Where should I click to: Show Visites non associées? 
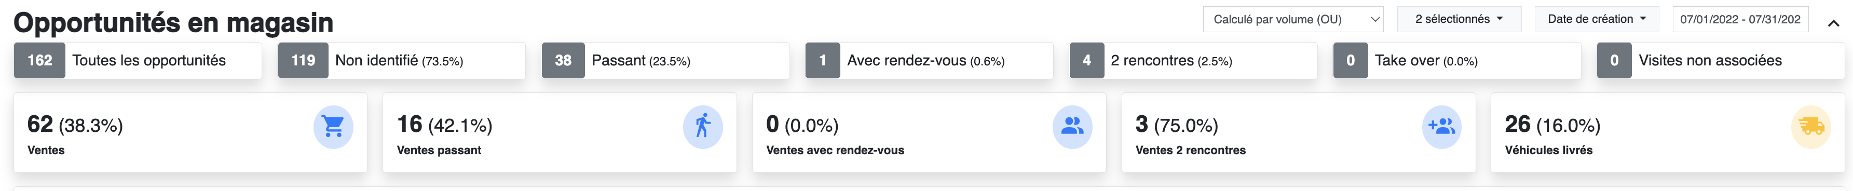1721,60
